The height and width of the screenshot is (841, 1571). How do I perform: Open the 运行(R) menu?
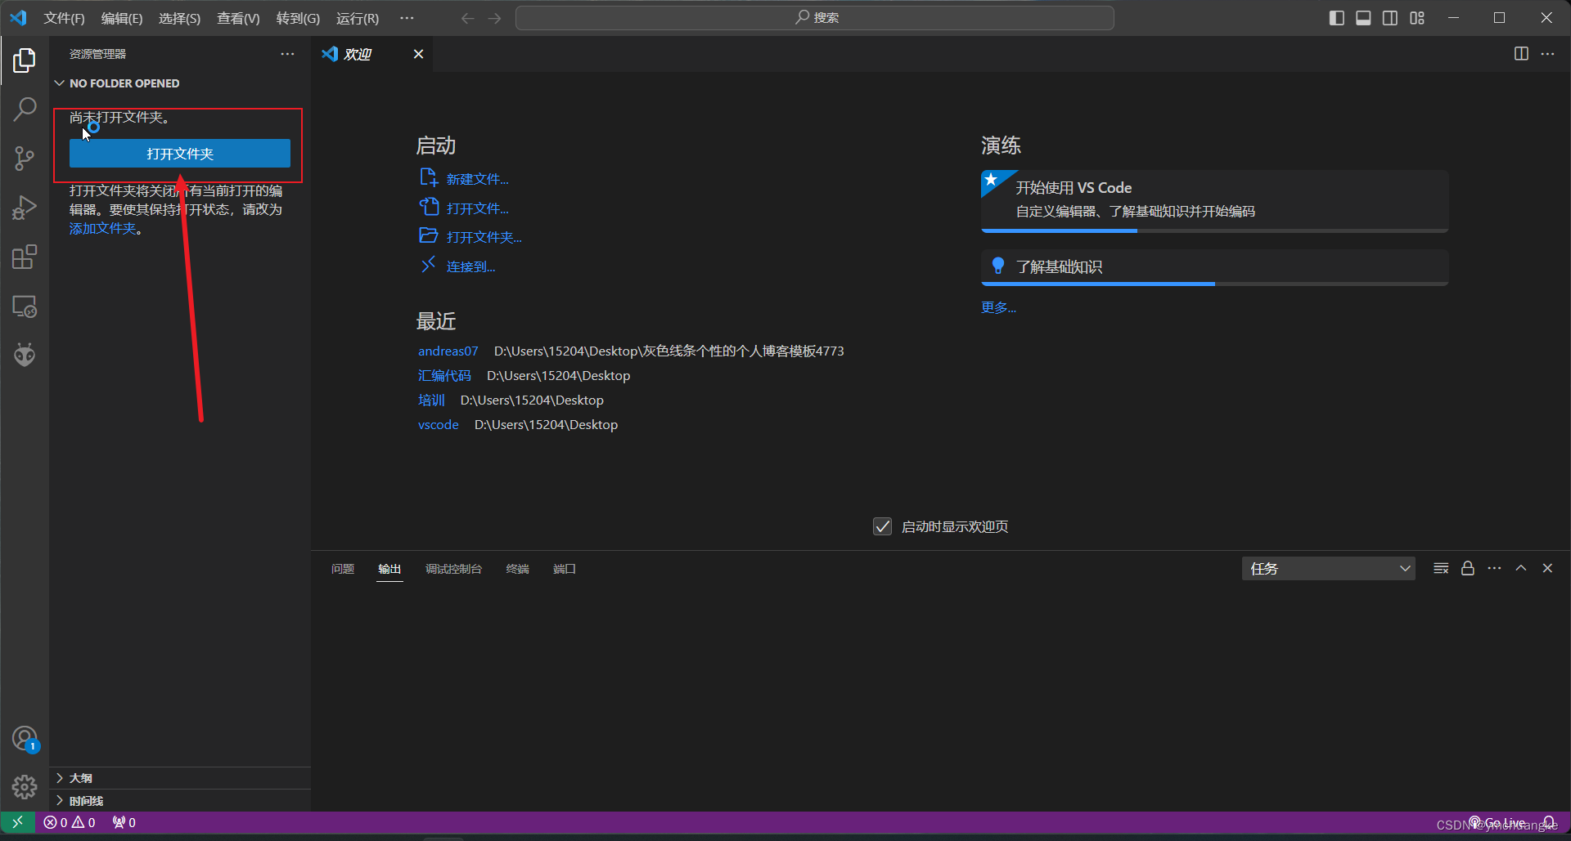[358, 18]
